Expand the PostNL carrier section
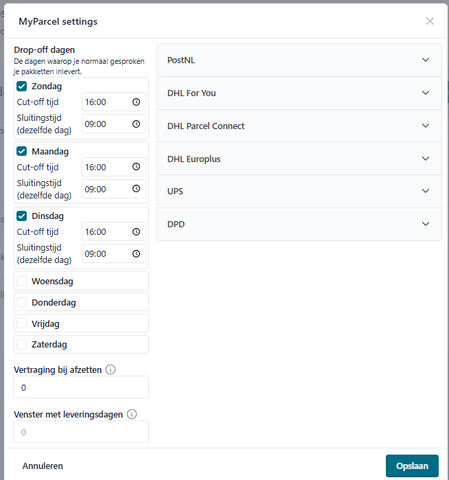The width and height of the screenshot is (449, 480). [299, 60]
